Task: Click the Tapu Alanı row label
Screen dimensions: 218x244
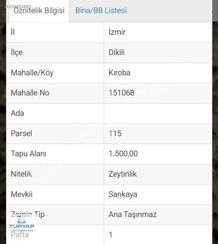Action: point(29,154)
